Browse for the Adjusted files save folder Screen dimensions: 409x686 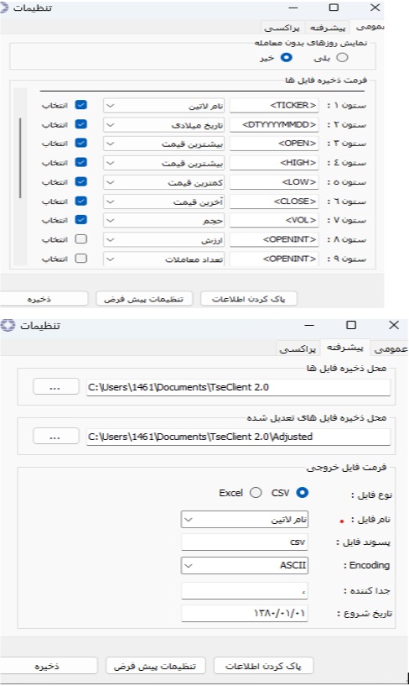point(55,437)
